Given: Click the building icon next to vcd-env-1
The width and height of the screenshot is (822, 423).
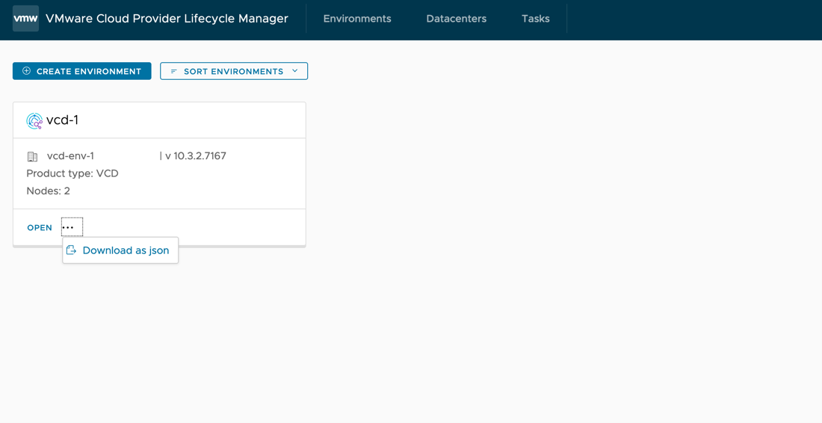Looking at the screenshot, I should coord(32,157).
